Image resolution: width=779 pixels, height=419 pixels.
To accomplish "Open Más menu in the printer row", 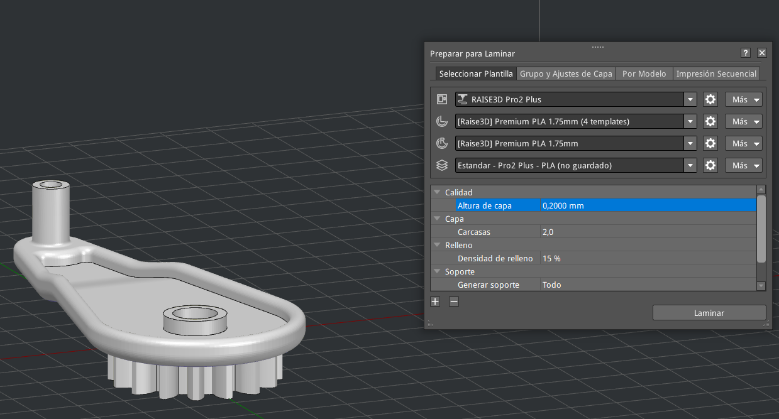I will click(744, 99).
